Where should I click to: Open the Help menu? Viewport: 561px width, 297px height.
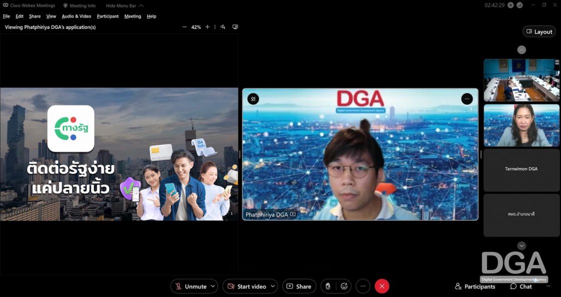coord(151,16)
